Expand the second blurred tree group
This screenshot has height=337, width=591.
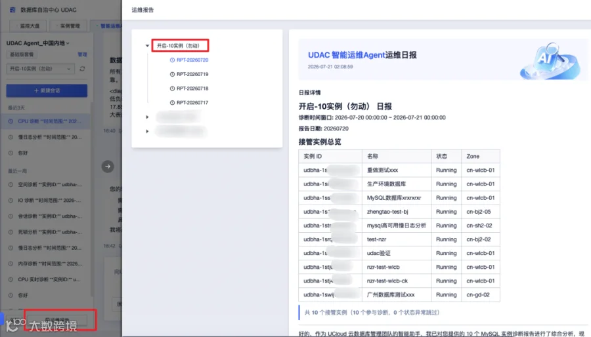click(147, 117)
